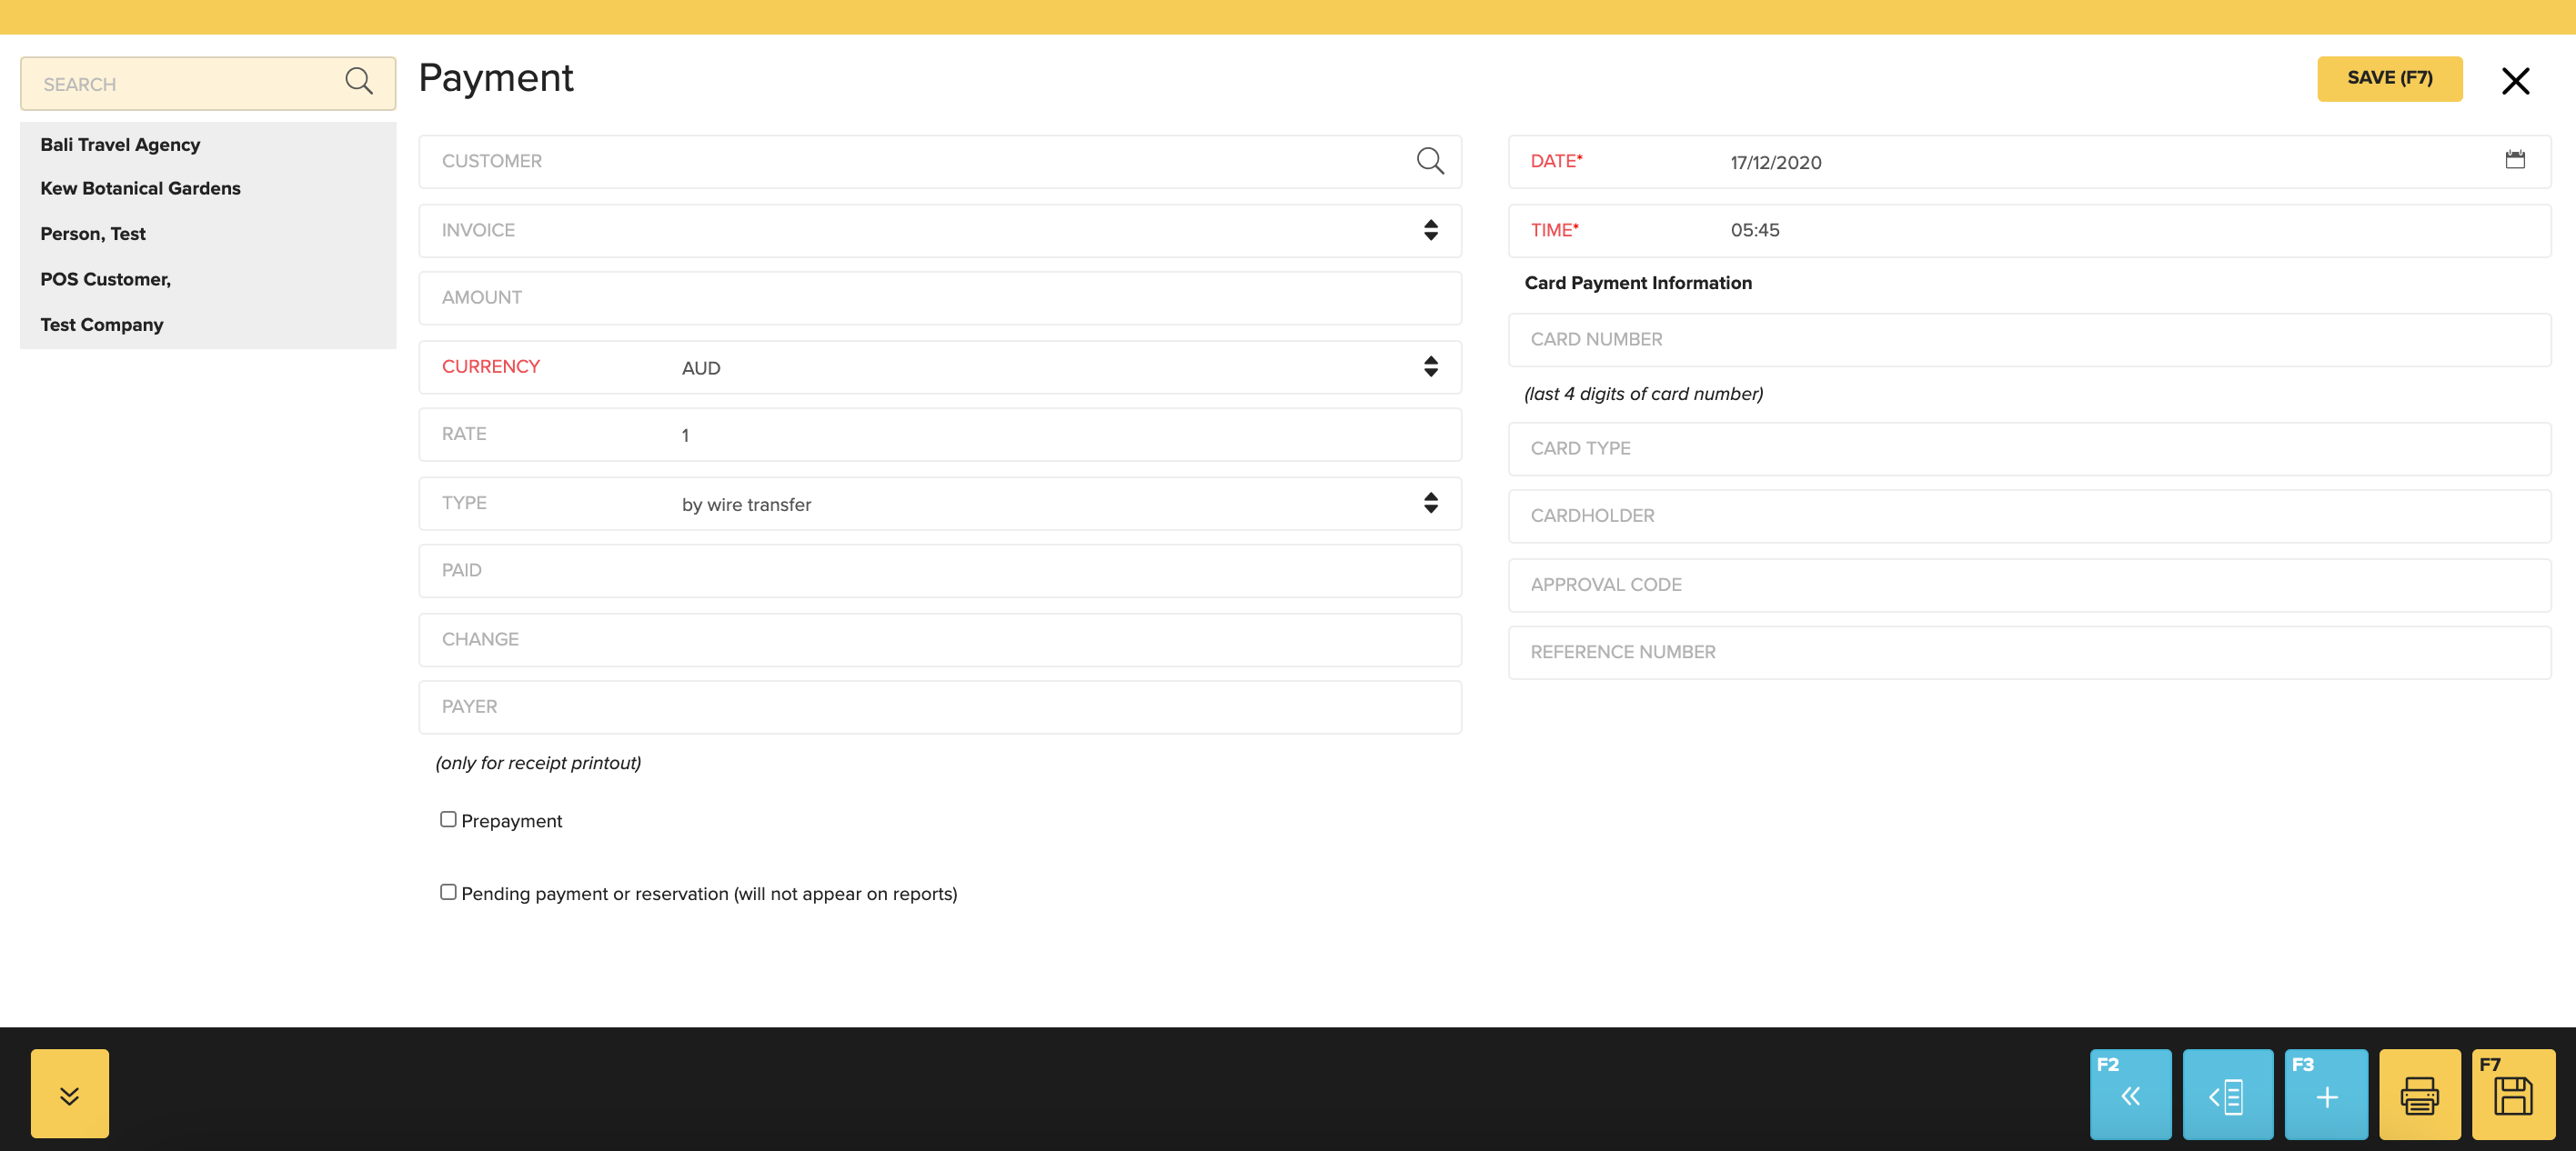Click into the CARD TYPE field
Viewport: 2576px width, 1151px height.
click(x=2029, y=448)
